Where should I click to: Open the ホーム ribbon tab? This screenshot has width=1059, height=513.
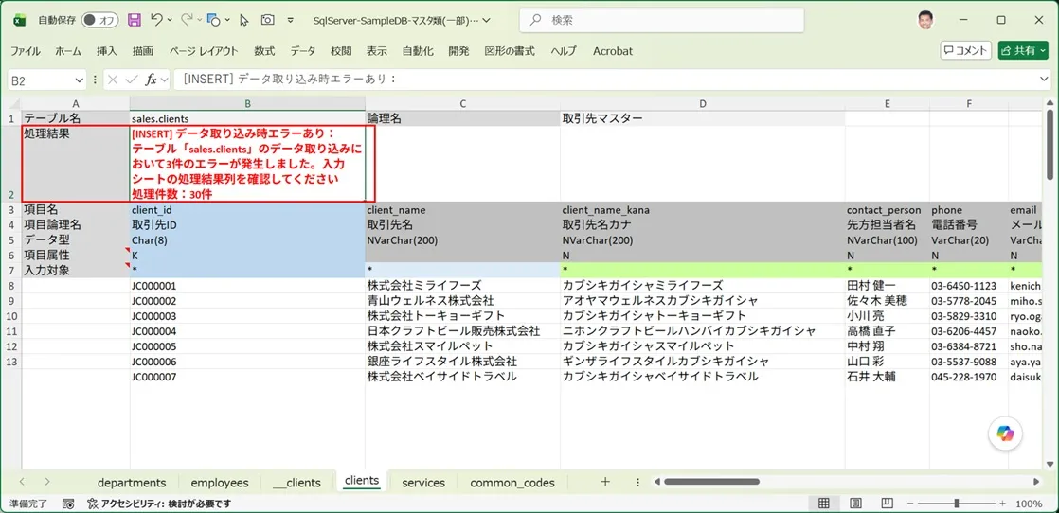(68, 50)
